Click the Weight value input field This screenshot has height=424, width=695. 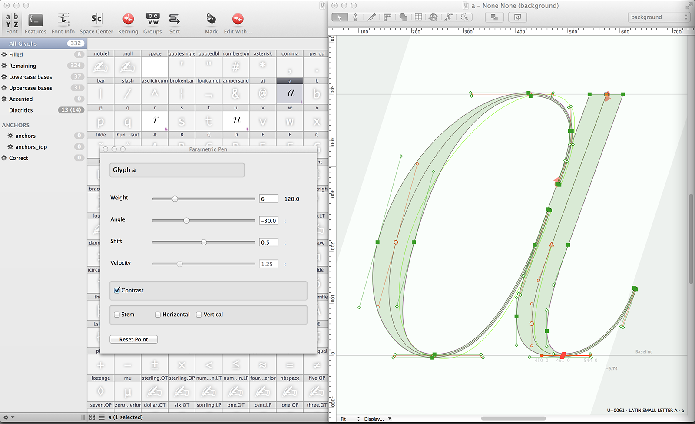268,199
